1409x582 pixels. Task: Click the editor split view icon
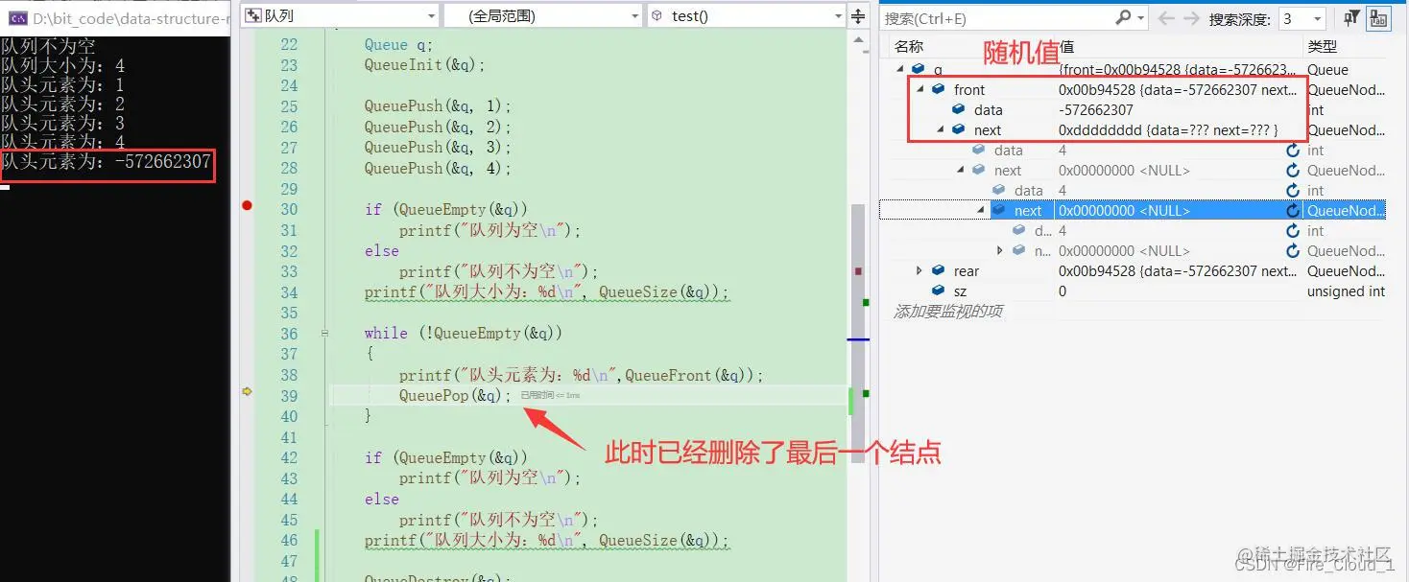point(857,15)
